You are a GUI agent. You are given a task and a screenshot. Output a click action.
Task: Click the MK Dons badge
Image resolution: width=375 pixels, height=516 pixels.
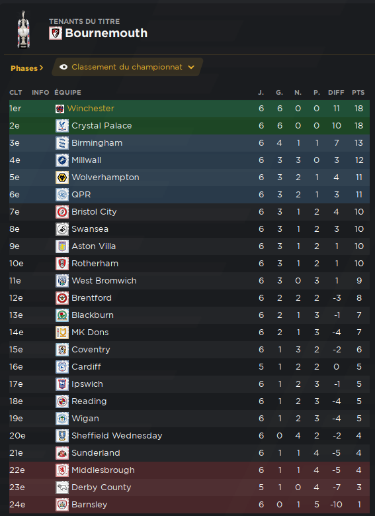[62, 333]
